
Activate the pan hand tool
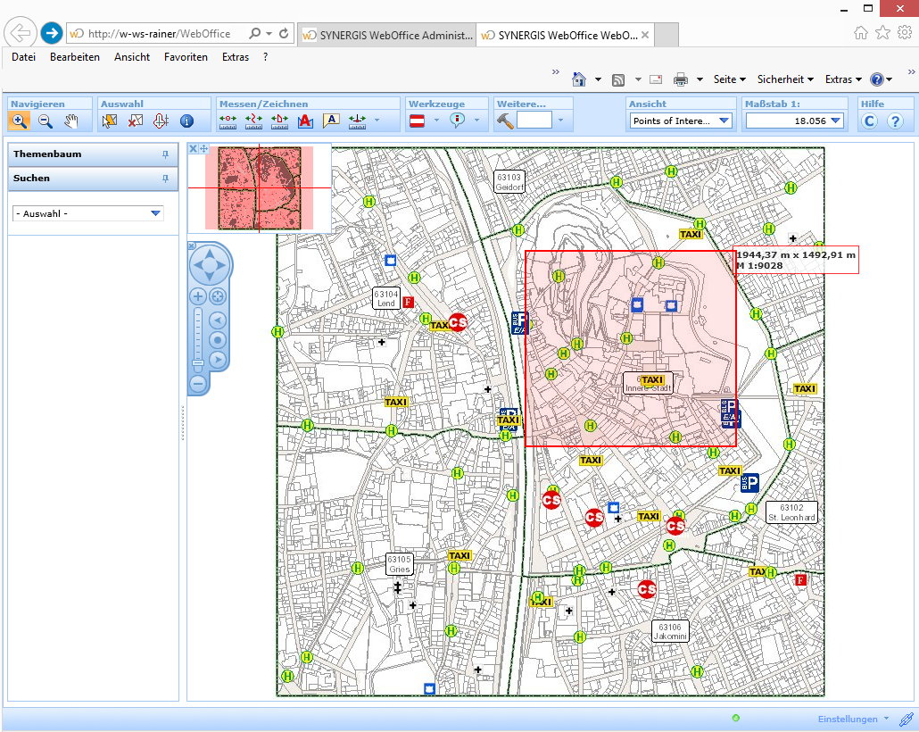pos(71,121)
